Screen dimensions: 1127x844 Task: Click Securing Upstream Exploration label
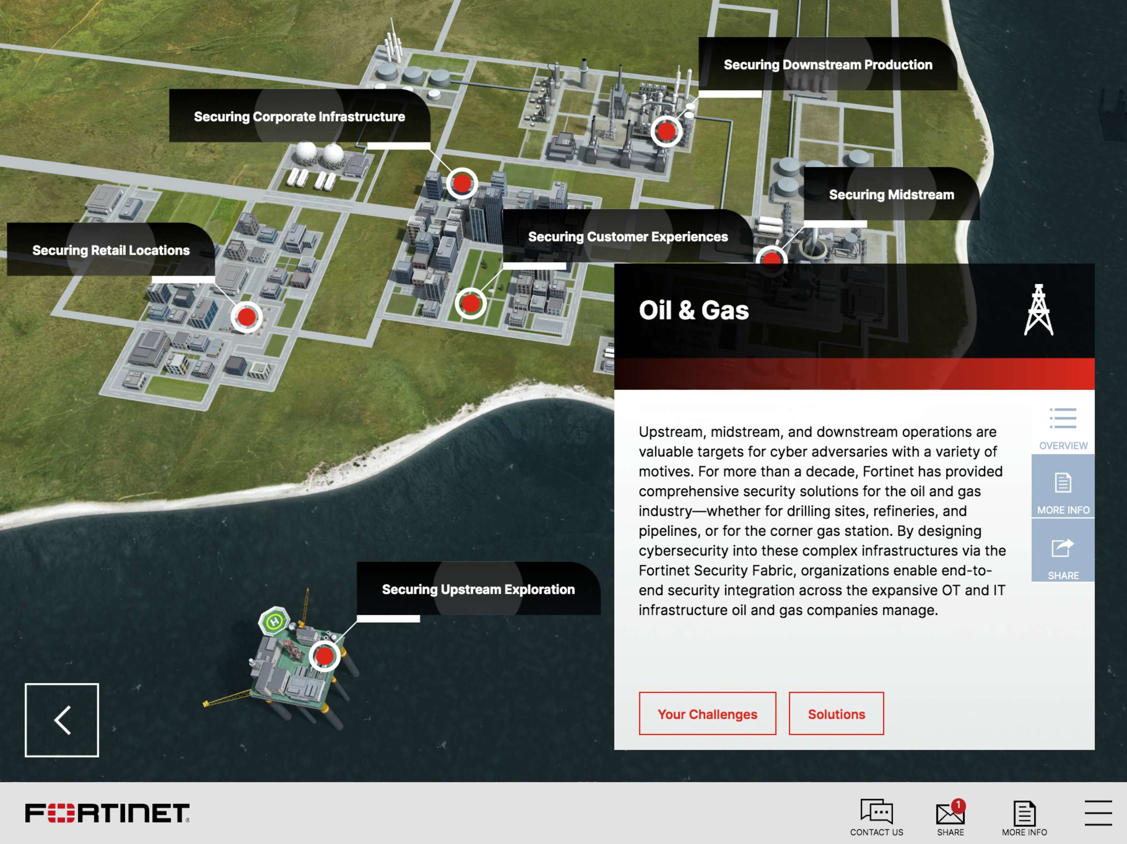[x=478, y=589]
